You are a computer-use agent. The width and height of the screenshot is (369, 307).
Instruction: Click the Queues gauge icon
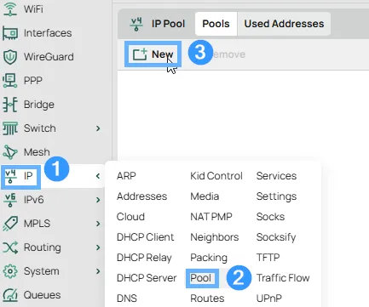[x=10, y=295]
